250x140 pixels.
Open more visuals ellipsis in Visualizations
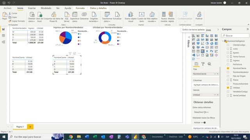198,59
